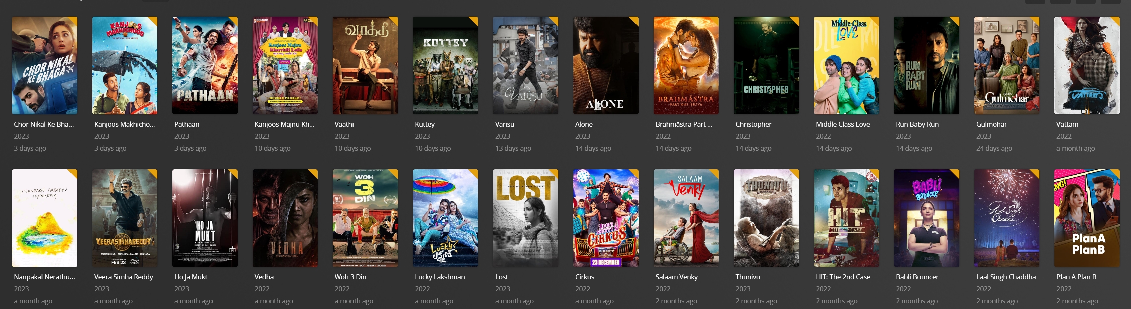Open the Brahmāstra Part One poster
This screenshot has height=309, width=1131.
click(x=686, y=66)
